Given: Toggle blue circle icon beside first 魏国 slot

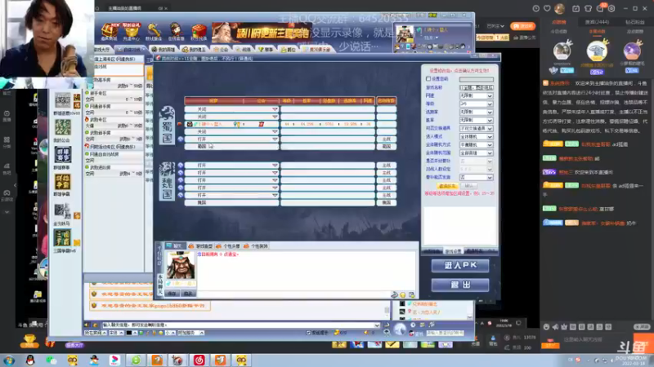Looking at the screenshot, I should click(x=181, y=166).
